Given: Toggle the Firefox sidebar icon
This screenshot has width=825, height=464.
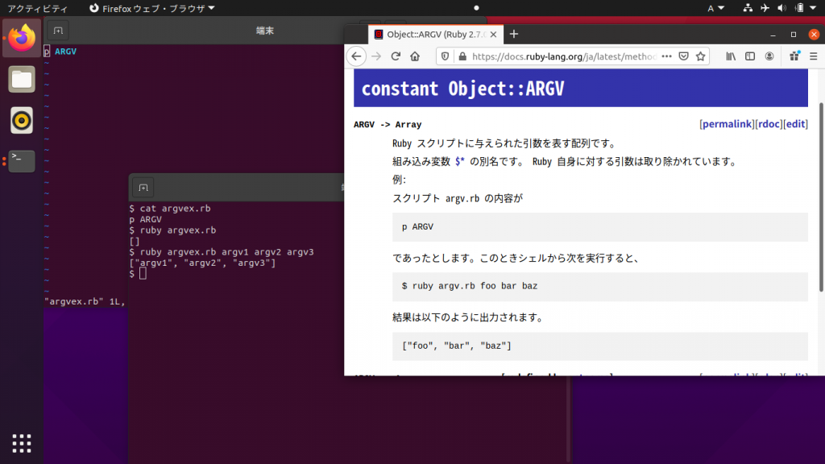Looking at the screenshot, I should (x=751, y=56).
